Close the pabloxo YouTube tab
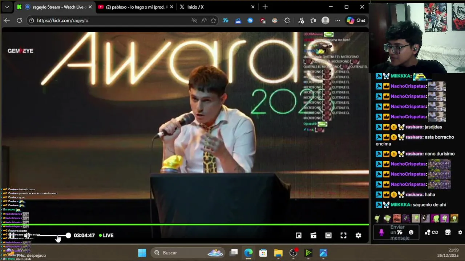The width and height of the screenshot is (465, 261). coord(171,7)
